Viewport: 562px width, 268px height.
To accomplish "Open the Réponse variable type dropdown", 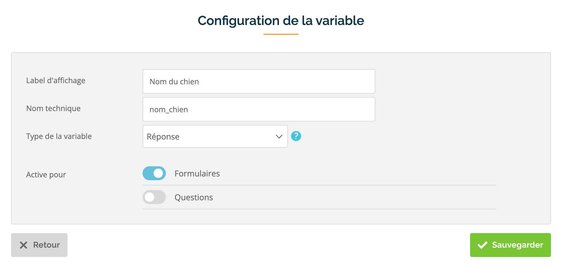I will (215, 136).
